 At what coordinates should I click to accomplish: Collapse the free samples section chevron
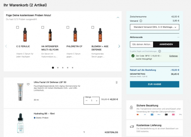[x=118, y=17]
